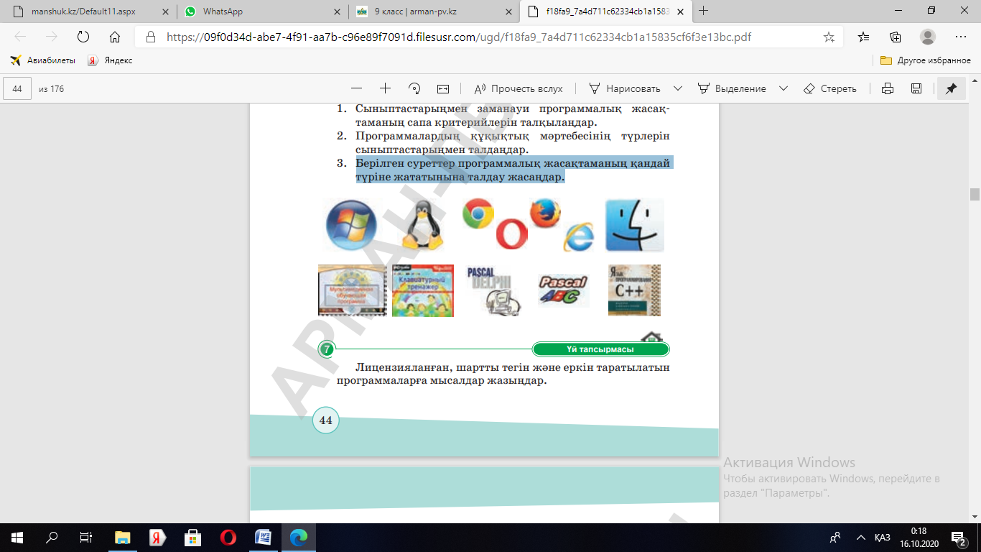The height and width of the screenshot is (552, 981).
Task: Click the C++ book cover picture
Action: click(634, 290)
